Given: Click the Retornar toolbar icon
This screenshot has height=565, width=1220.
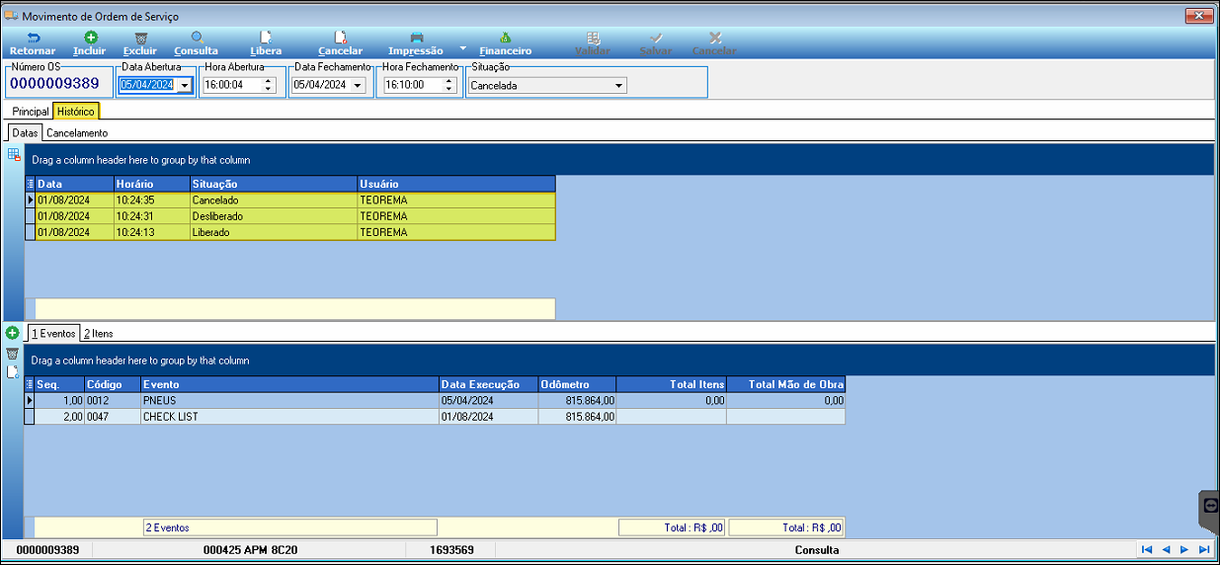Looking at the screenshot, I should pos(33,38).
